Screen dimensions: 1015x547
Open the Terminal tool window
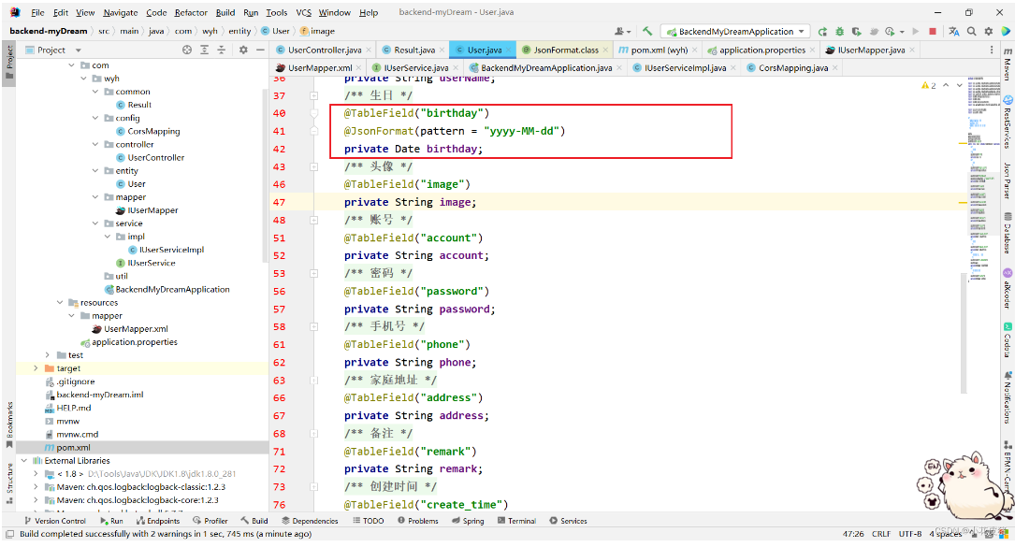pyautogui.click(x=516, y=521)
